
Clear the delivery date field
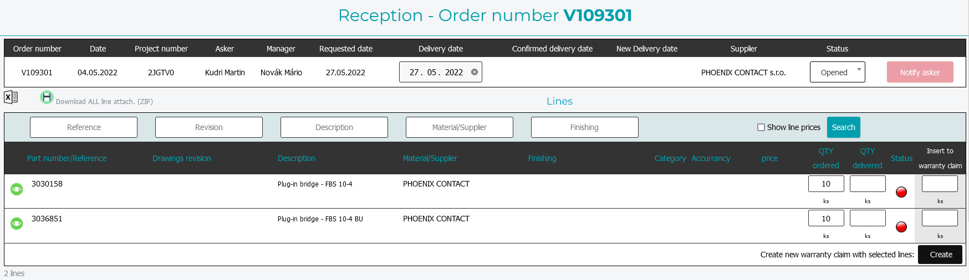(475, 72)
